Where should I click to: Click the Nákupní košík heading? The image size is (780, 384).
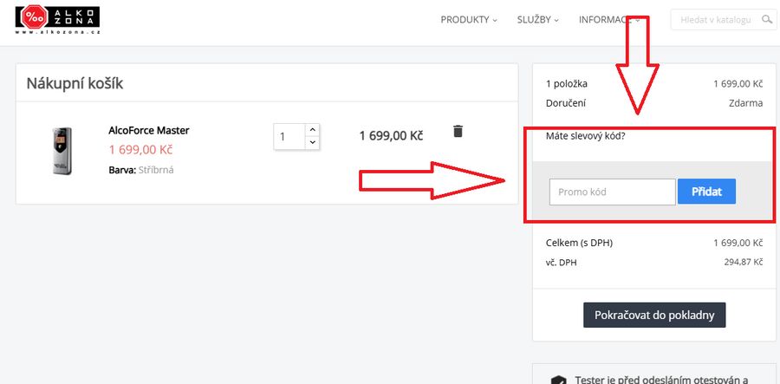pos(75,83)
